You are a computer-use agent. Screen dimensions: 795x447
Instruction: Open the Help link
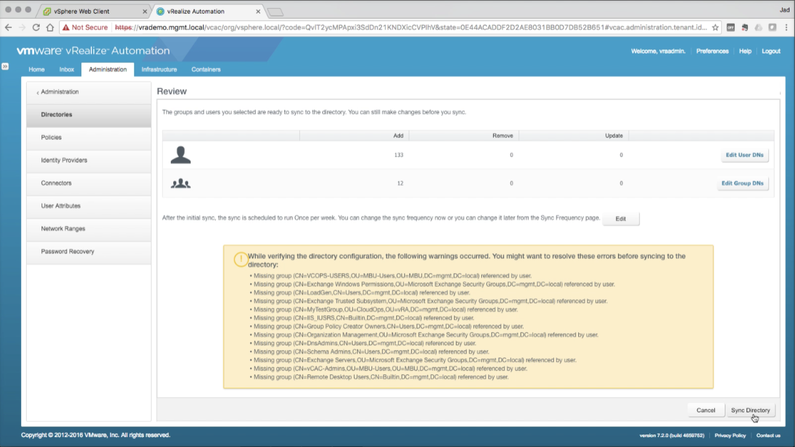click(745, 51)
